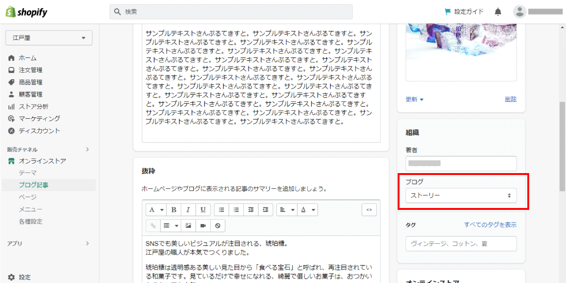Click the Shopify logo
The image size is (566, 283).
coord(26,12)
